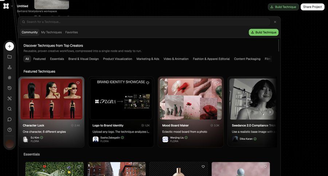The height and width of the screenshot is (176, 328).
Task: Favorite the brick-buildings Essentials card heart
Action: click(x=141, y=167)
